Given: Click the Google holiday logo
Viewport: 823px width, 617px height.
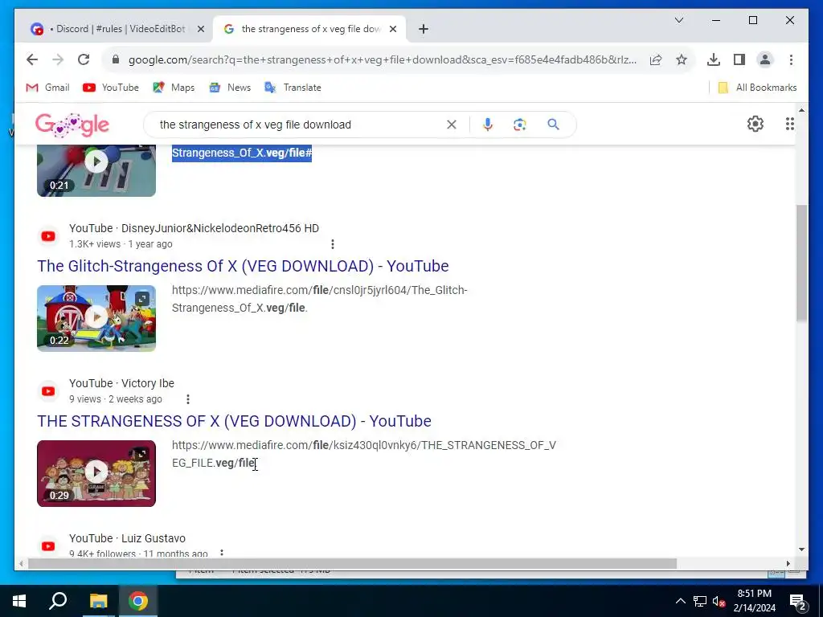Looking at the screenshot, I should point(72,125).
